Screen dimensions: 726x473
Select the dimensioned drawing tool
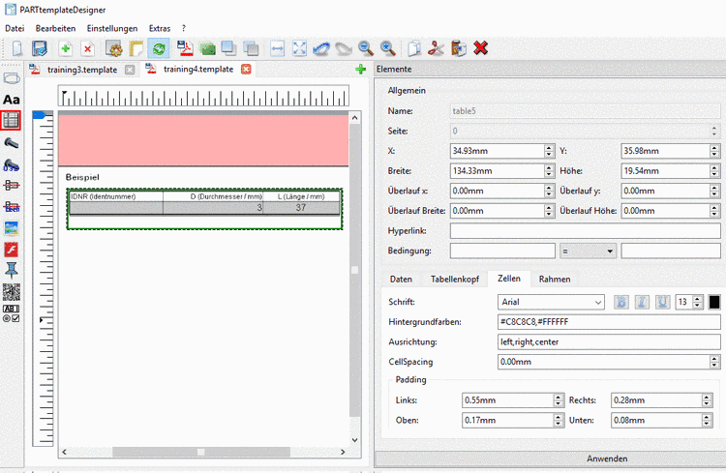(x=11, y=185)
